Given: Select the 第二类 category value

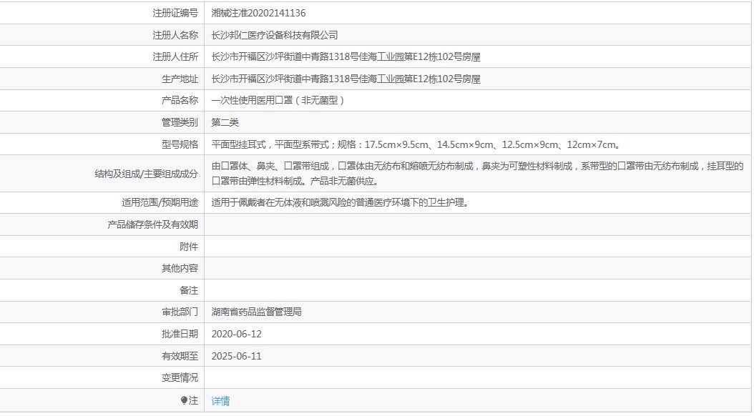Looking at the screenshot, I should pyautogui.click(x=225, y=122).
